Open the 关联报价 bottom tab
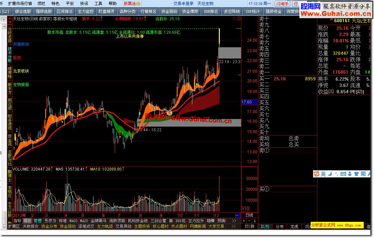Screen dimensions: 374x238 coord(31,226)
